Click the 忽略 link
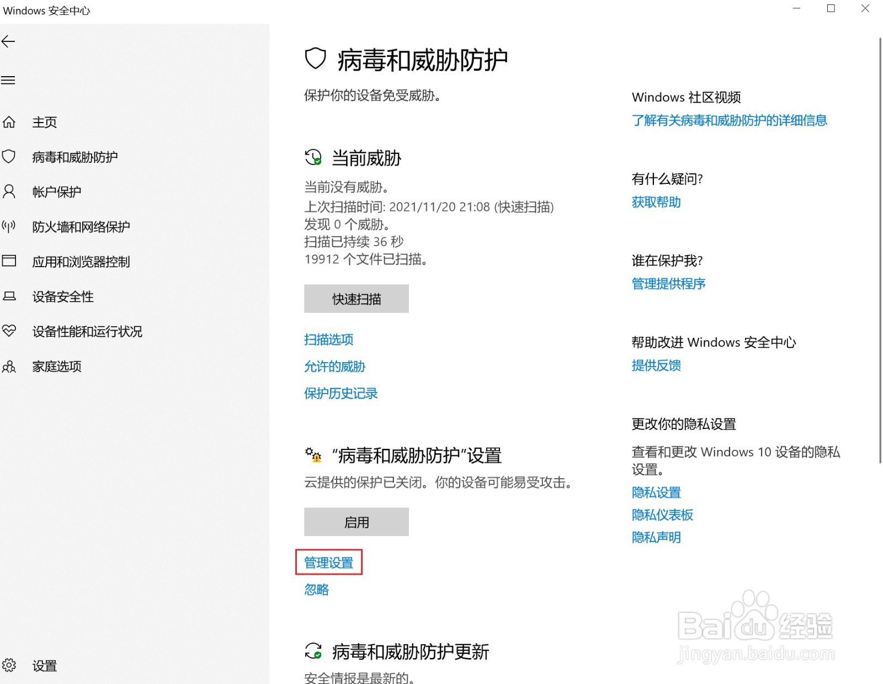883x684 pixels. pos(317,589)
